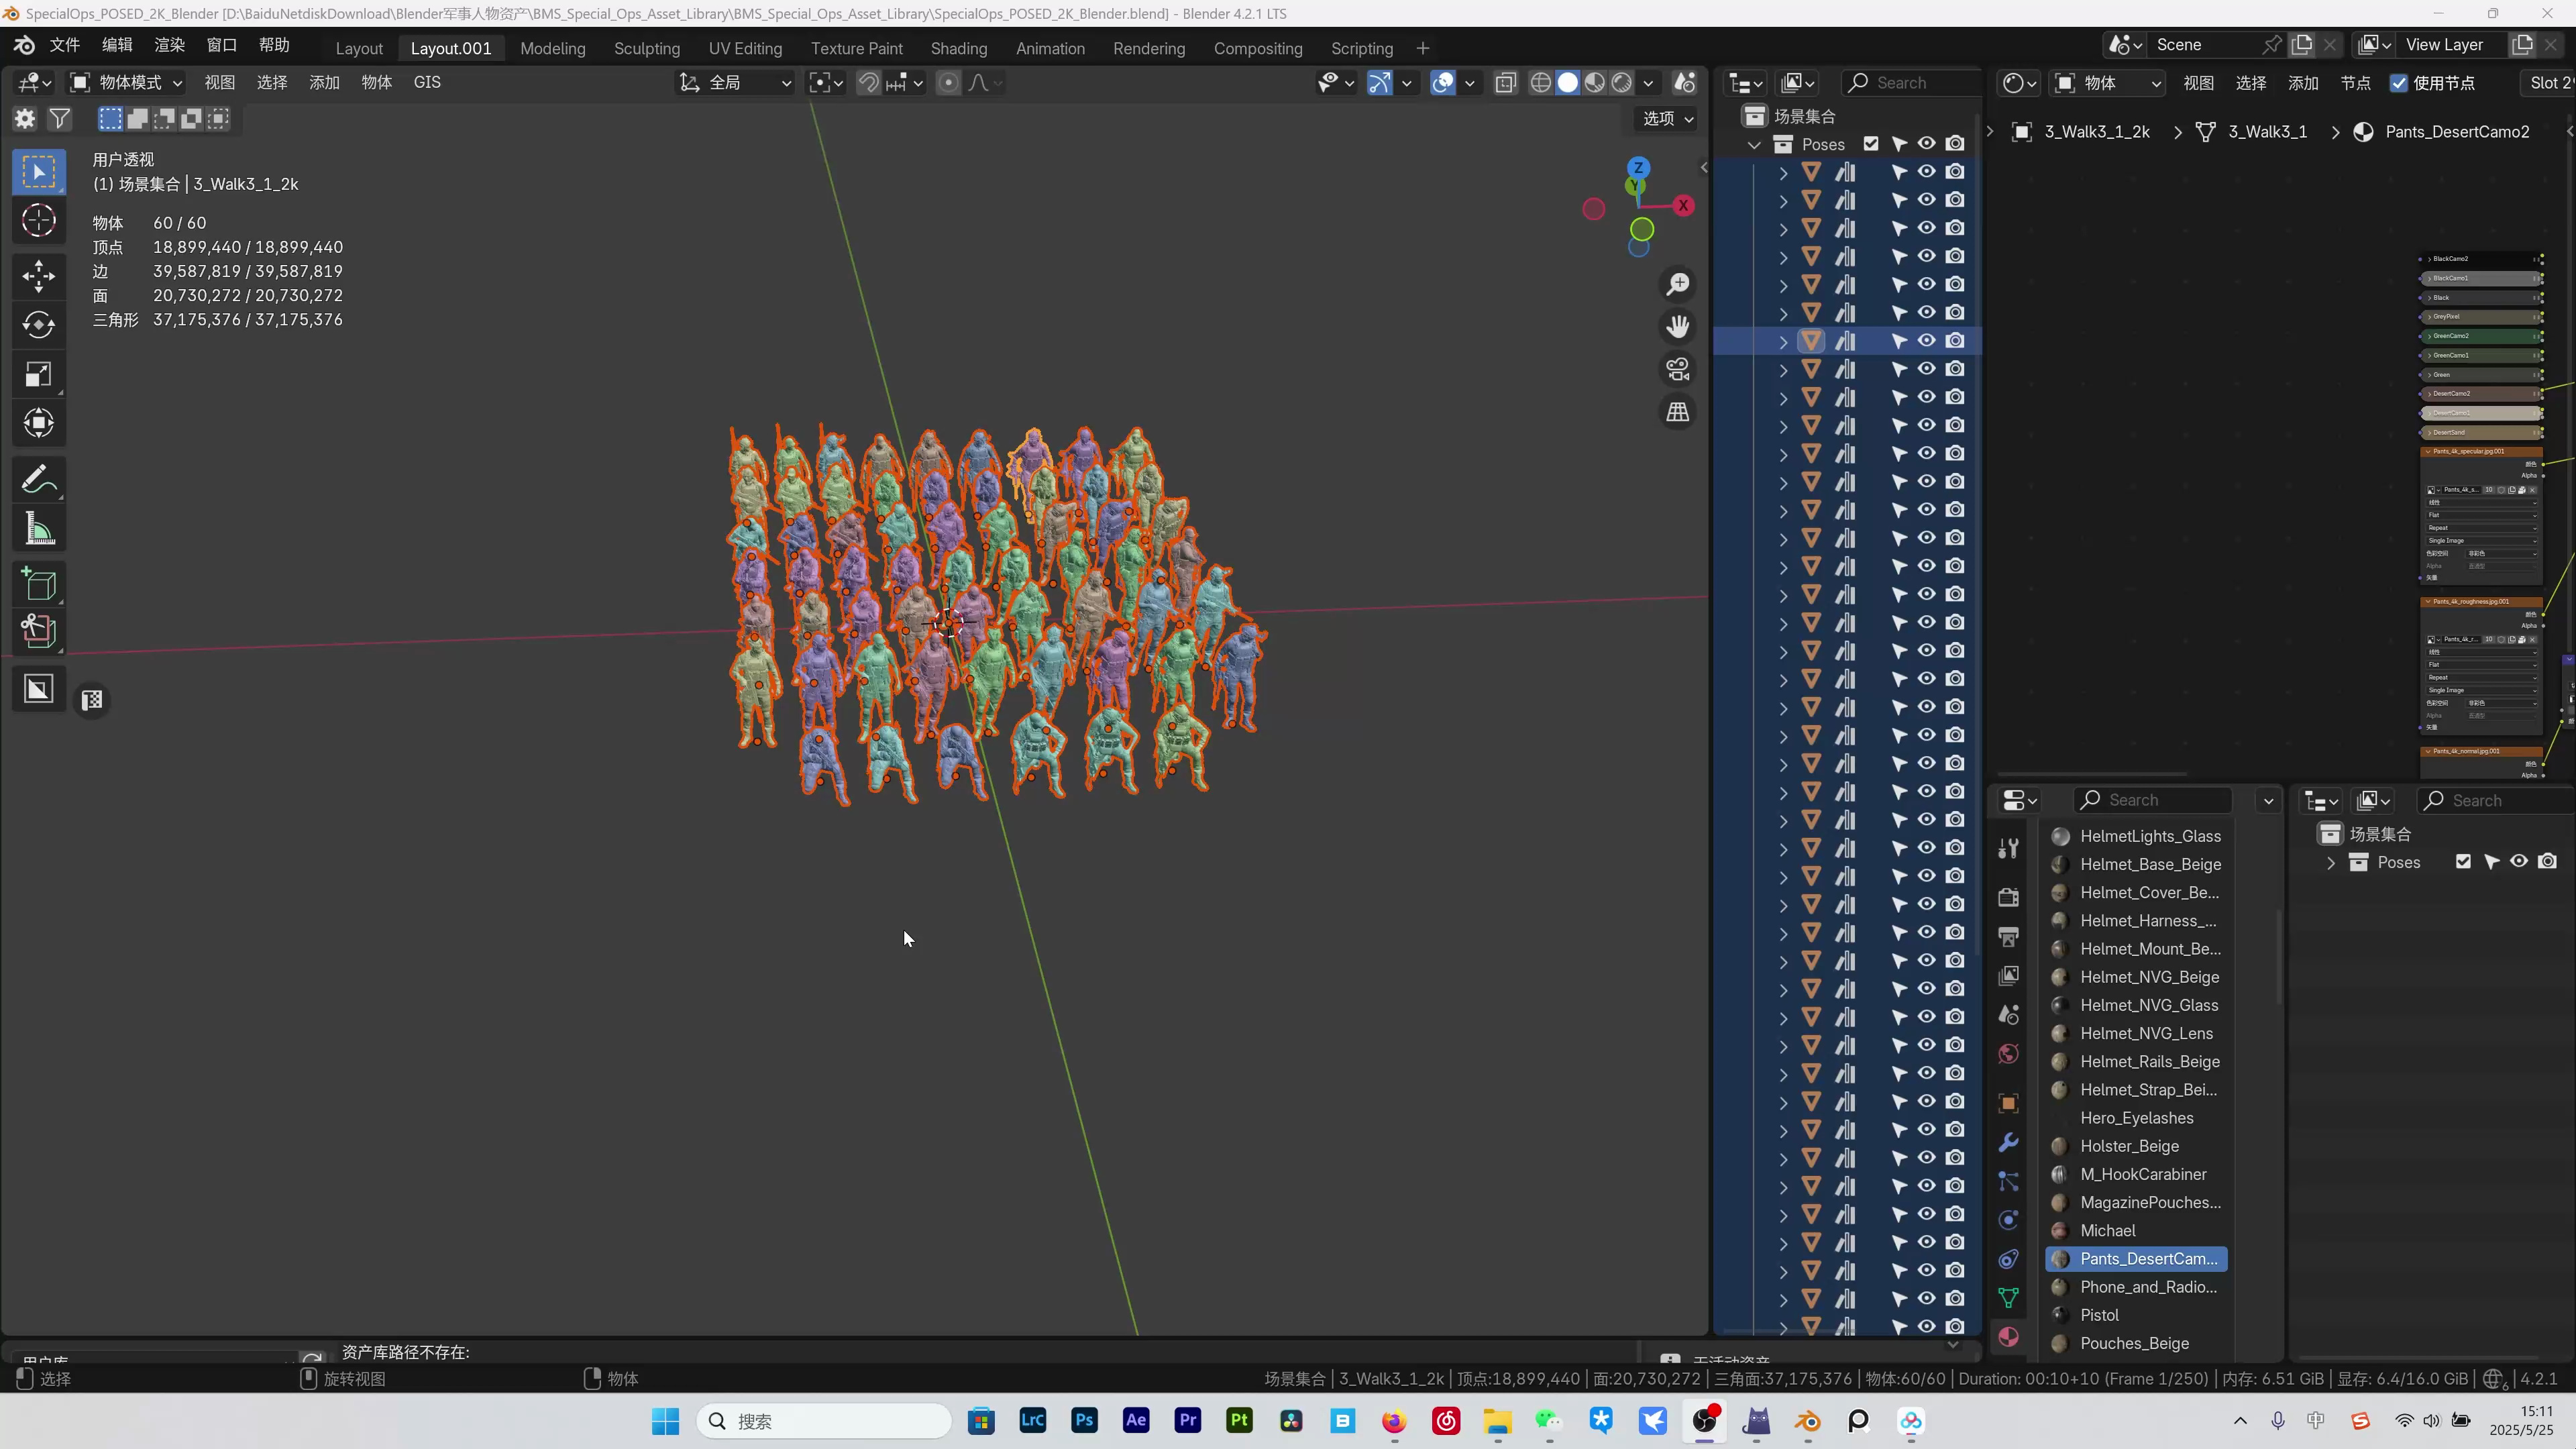Image resolution: width=2576 pixels, height=1449 pixels.
Task: Open the Render properties tab icon
Action: point(2008,897)
